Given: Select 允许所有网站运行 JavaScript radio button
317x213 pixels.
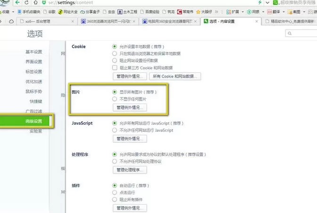Looking at the screenshot, I should click(x=115, y=123).
